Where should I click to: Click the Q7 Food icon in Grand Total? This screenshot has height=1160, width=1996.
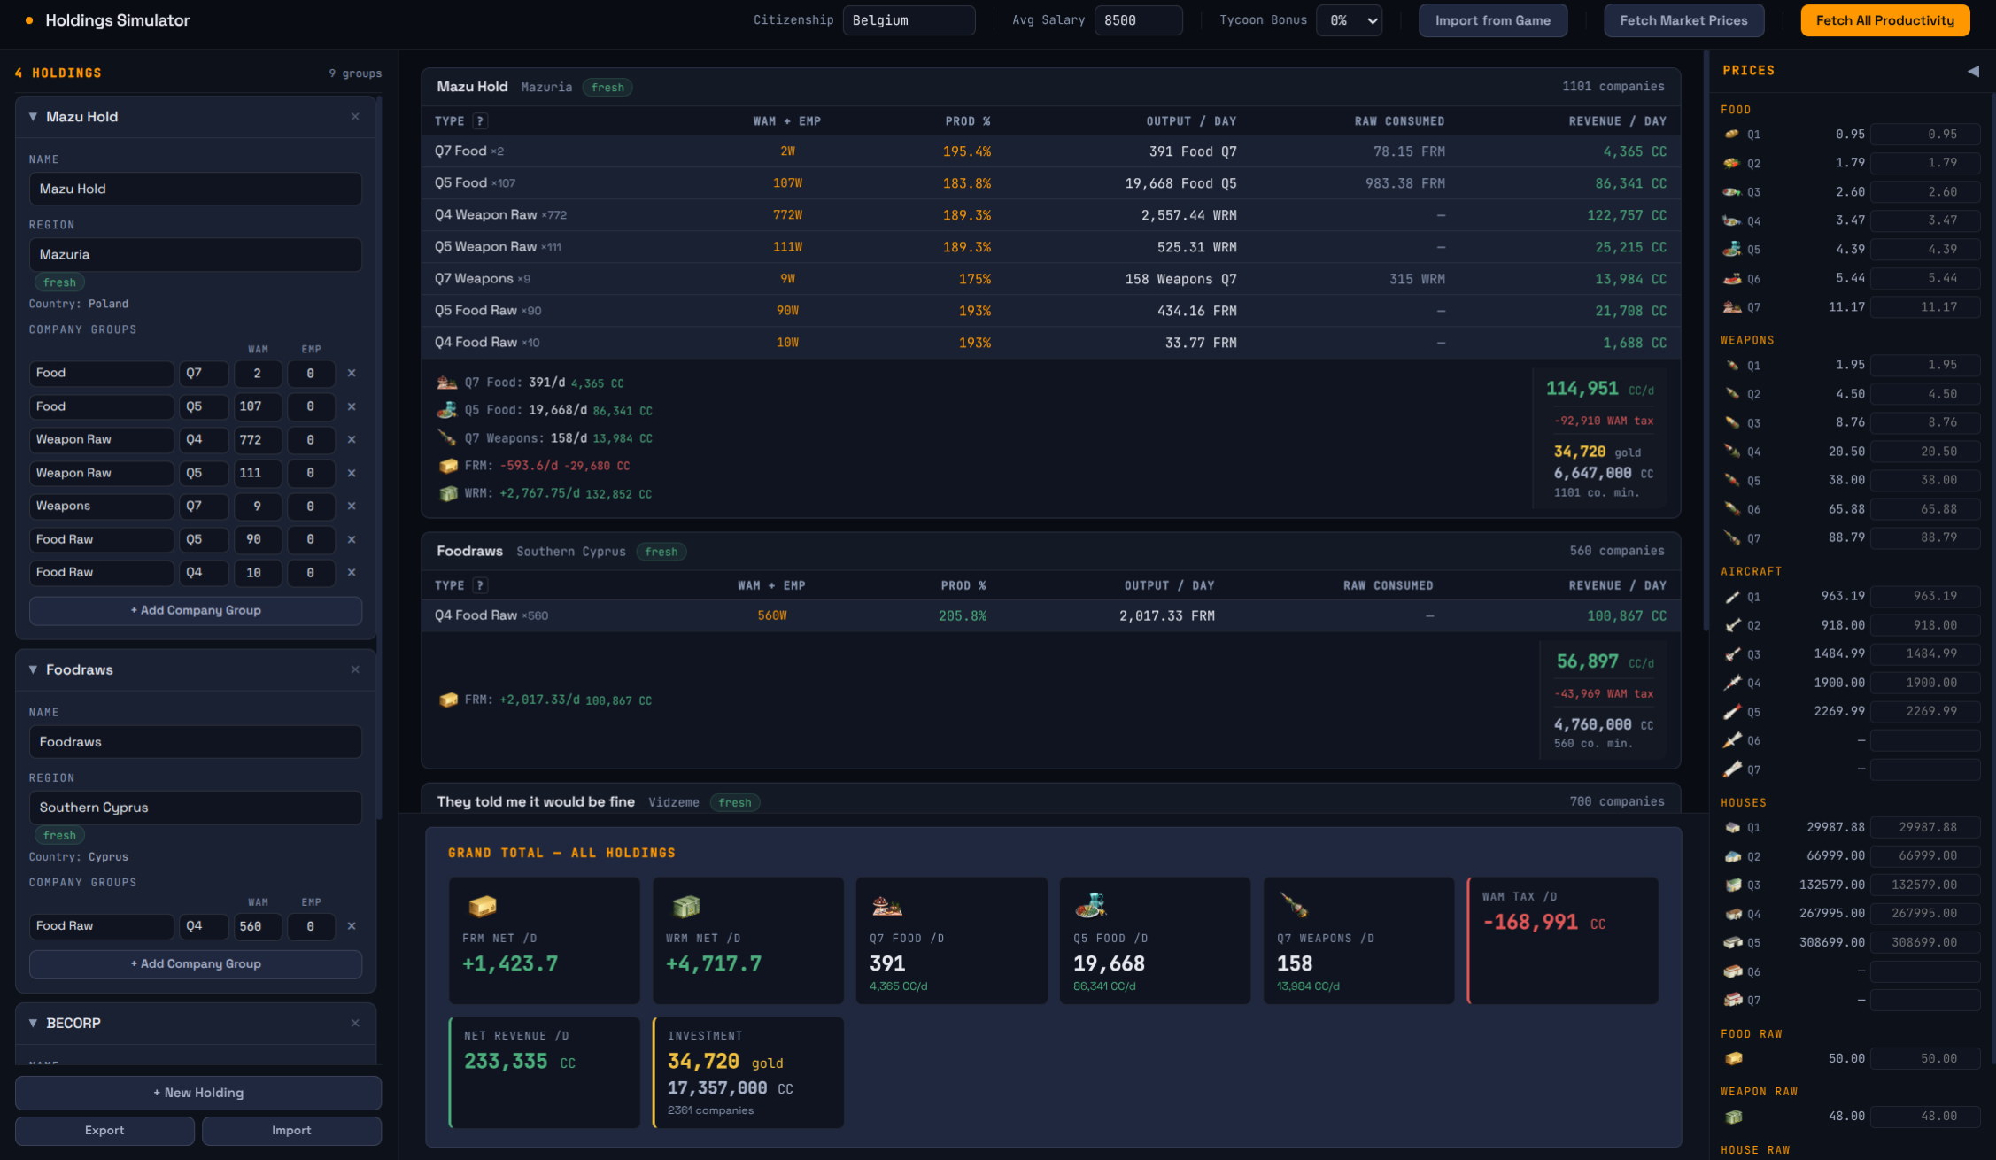point(886,906)
